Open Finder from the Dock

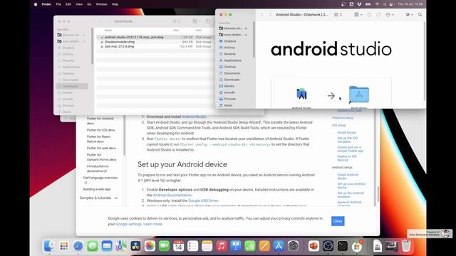pos(49,246)
